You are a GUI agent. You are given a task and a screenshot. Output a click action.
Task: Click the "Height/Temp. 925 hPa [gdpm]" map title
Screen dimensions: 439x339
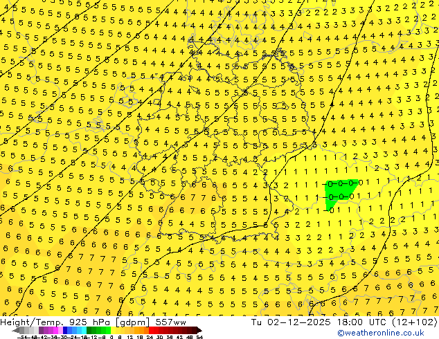(74, 322)
